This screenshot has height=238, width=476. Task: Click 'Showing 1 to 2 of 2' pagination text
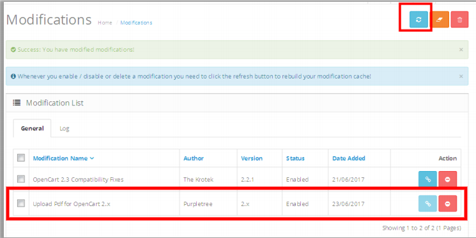click(x=422, y=228)
